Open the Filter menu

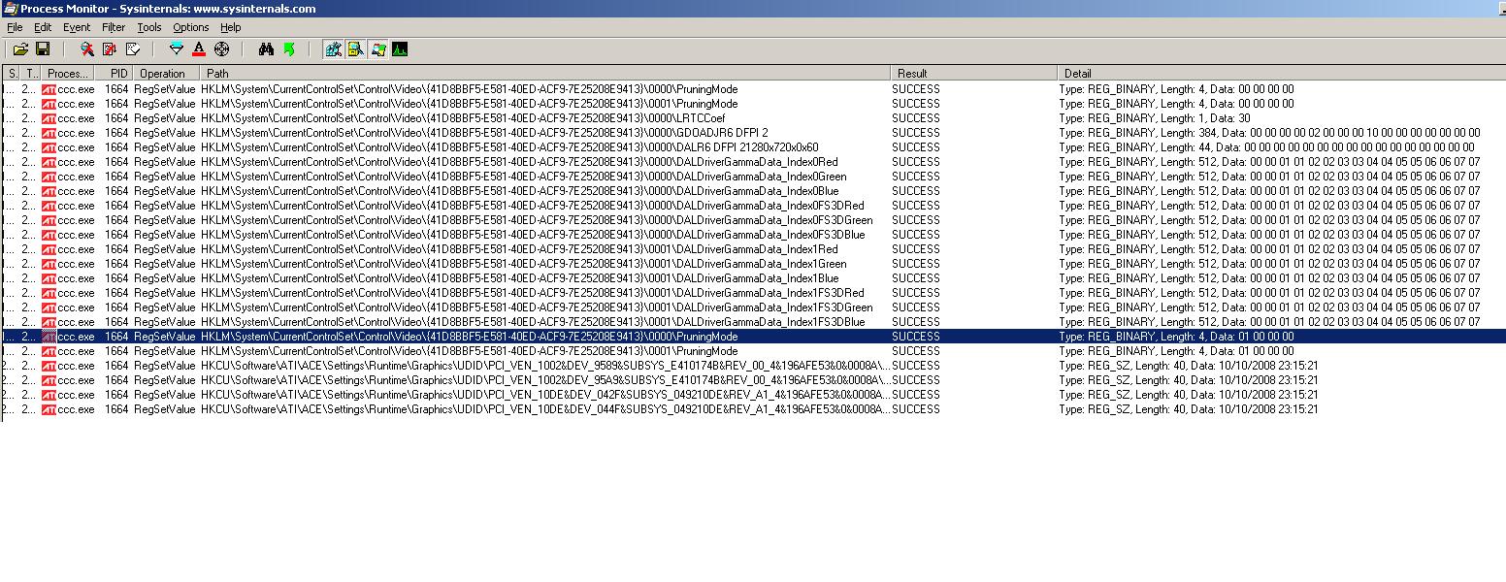(x=114, y=27)
